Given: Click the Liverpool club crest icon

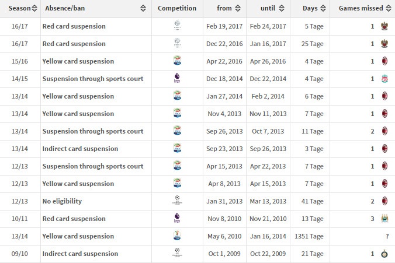Looking at the screenshot, I should tap(384, 79).
